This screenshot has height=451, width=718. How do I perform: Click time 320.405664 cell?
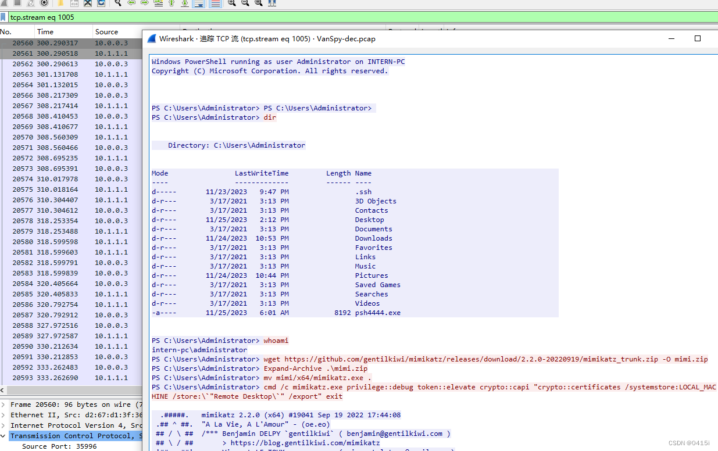pyautogui.click(x=57, y=284)
